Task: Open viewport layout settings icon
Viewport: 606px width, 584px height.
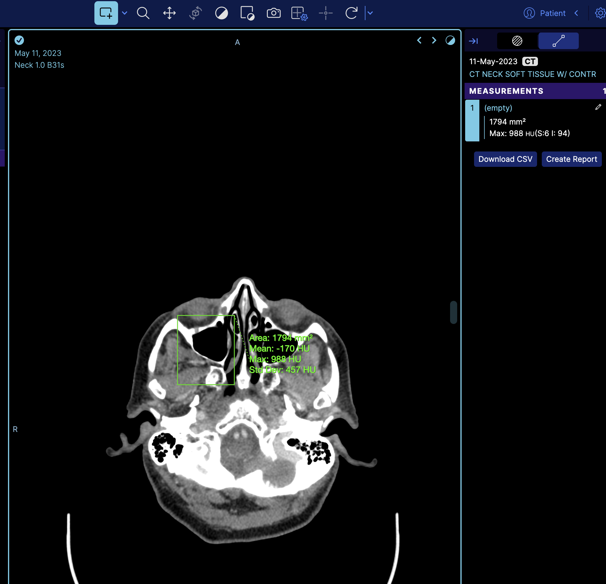Action: (299, 14)
